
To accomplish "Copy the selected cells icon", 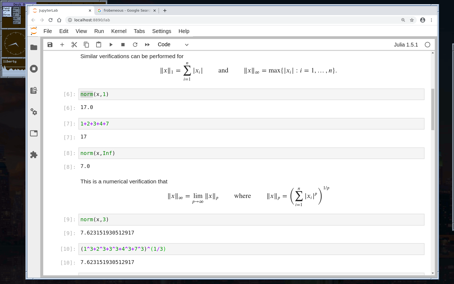I will pyautogui.click(x=86, y=45).
